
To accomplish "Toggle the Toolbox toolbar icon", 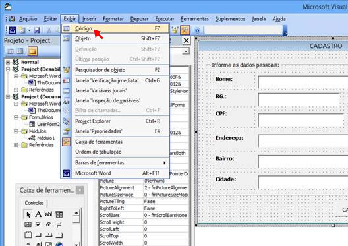I will pos(185,30).
